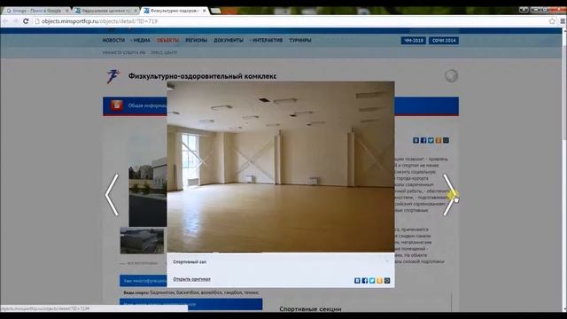Viewport: 567px width, 319px height.
Task: Share page on Facebook above the article text
Action: click(423, 140)
